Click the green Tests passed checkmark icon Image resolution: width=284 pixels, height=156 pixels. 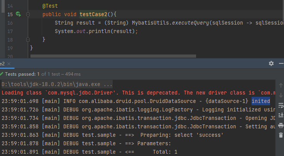(2, 74)
